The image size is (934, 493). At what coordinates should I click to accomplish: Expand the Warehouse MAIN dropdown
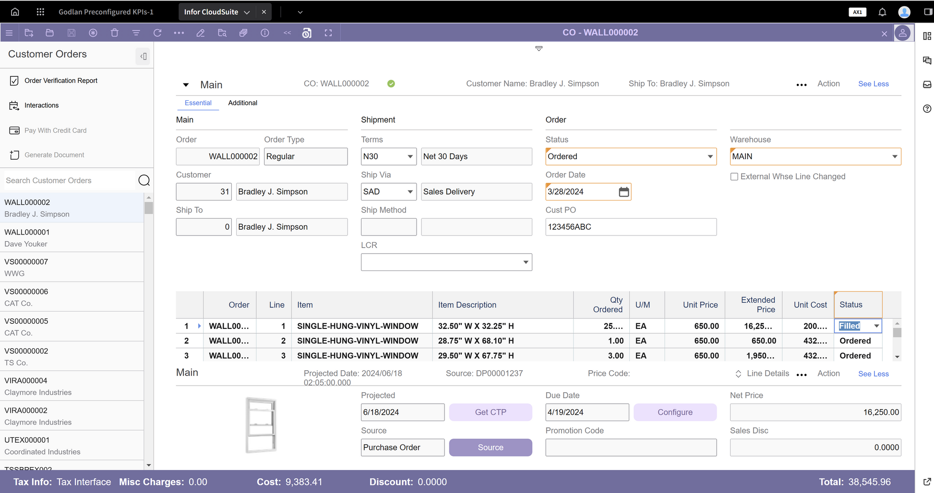pyautogui.click(x=894, y=157)
